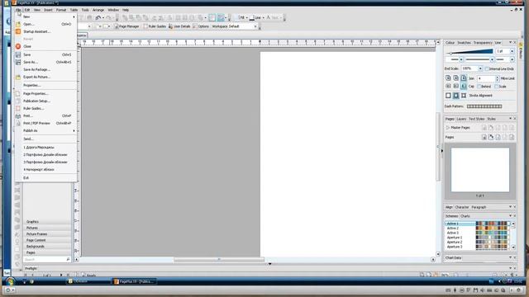Viewport: 529px width, 297px height.
Task: Toggle Internal Line Ends checkbox
Action: (487, 68)
